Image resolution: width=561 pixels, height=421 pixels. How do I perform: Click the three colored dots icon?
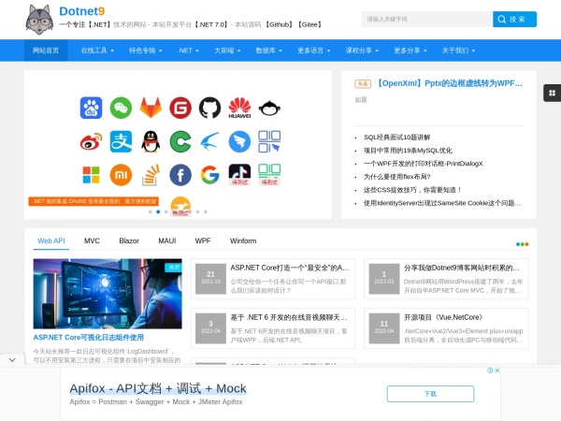pos(523,244)
